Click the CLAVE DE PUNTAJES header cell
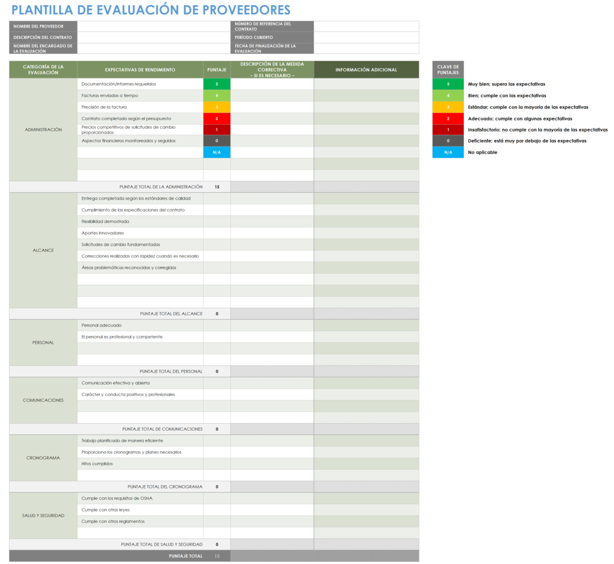This screenshot has height=564, width=614. (447, 69)
